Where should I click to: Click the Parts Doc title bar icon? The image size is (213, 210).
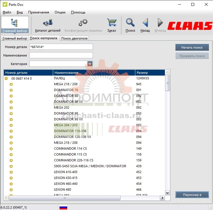click(5, 5)
